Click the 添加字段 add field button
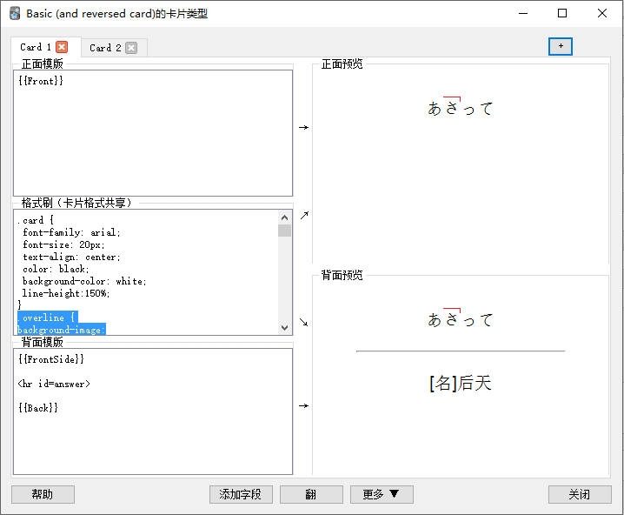Image resolution: width=624 pixels, height=515 pixels. [241, 494]
